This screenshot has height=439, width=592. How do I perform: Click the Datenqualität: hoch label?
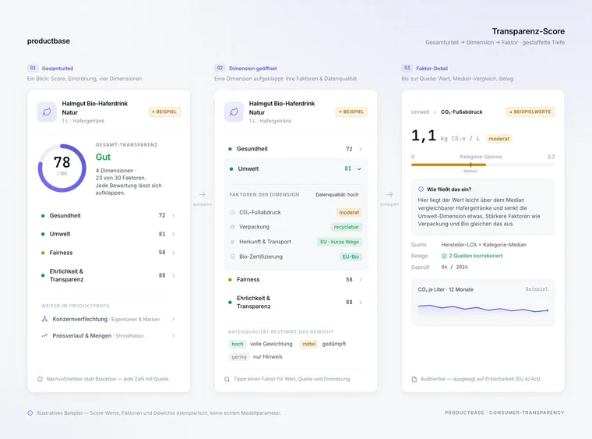click(x=337, y=195)
